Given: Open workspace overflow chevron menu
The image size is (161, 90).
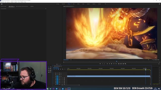Looking at the screenshot, I should click(105, 4).
